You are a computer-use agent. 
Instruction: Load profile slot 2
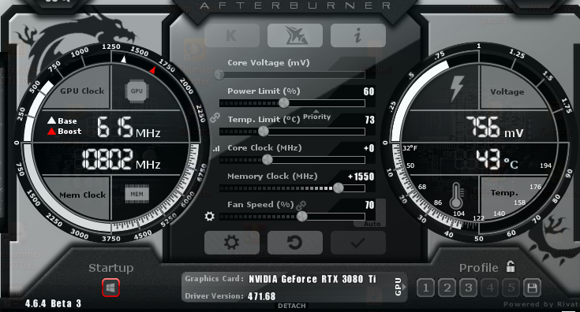point(447,288)
